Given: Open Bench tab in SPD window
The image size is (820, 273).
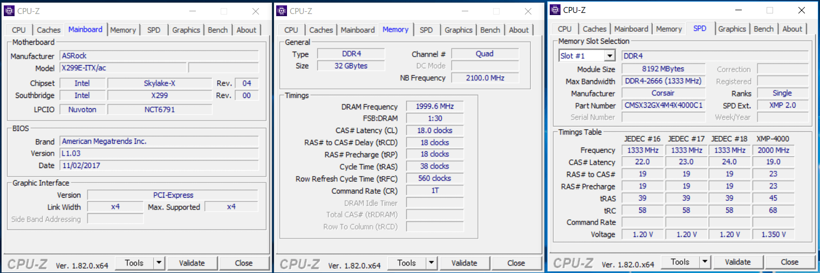Looking at the screenshot, I should coord(764,29).
